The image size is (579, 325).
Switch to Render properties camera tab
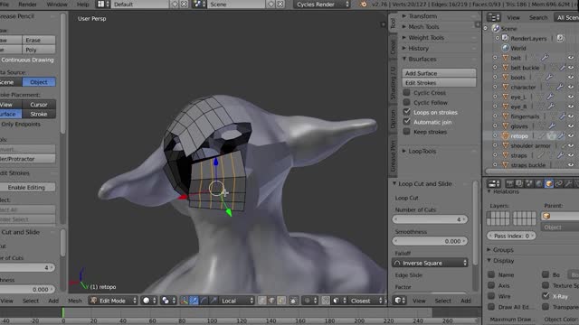[510, 183]
